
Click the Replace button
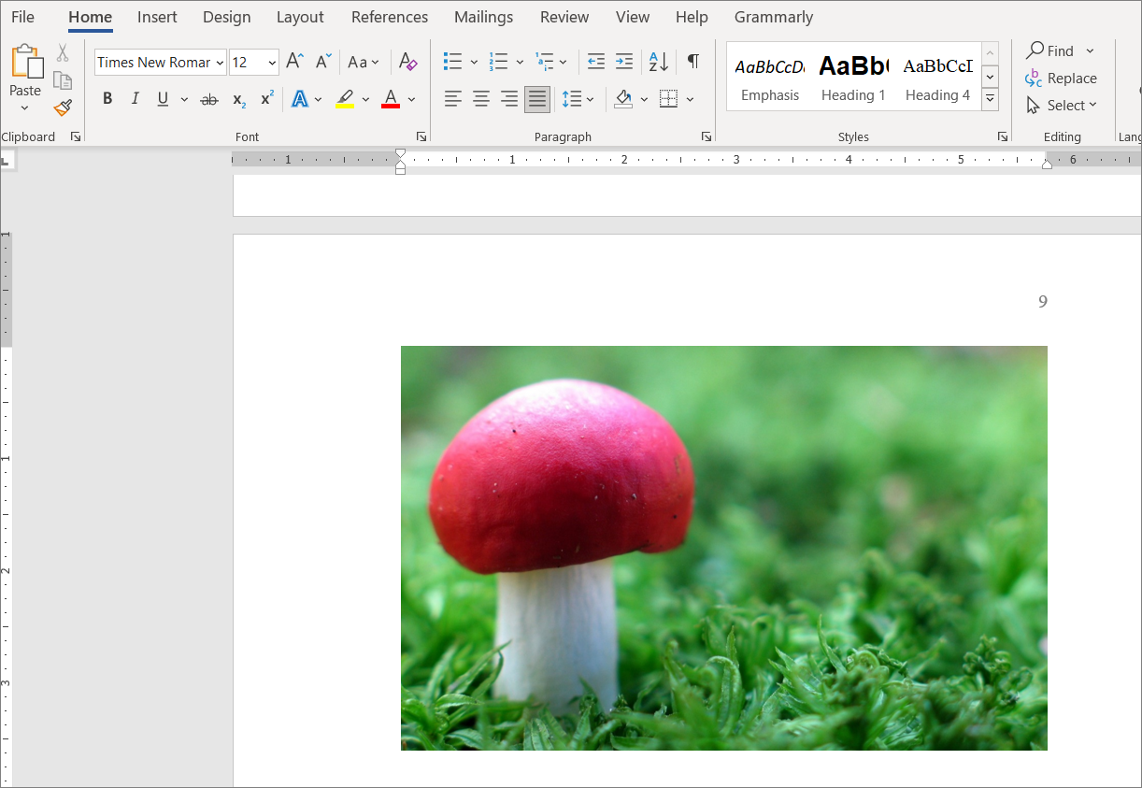[1061, 79]
